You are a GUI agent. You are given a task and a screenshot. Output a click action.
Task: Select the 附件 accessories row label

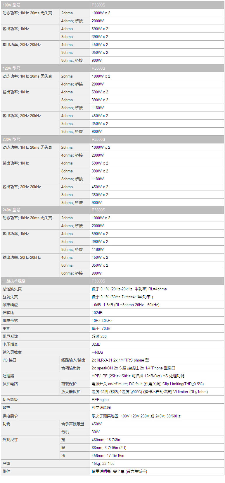[x=6, y=471]
